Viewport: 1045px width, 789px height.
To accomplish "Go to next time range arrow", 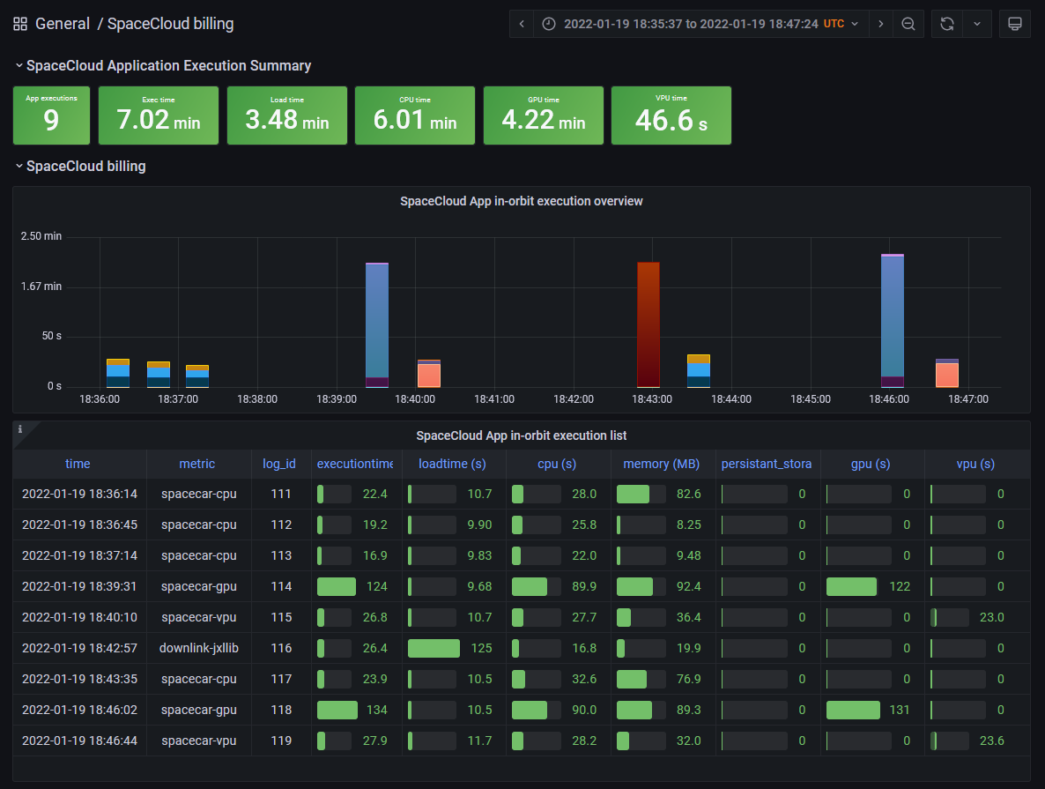I will [x=880, y=24].
